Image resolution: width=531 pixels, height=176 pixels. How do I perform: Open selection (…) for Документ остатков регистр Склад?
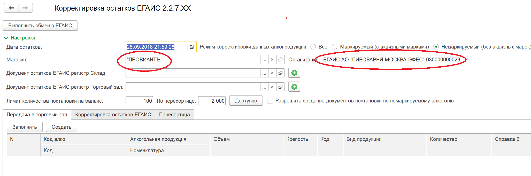264,73
